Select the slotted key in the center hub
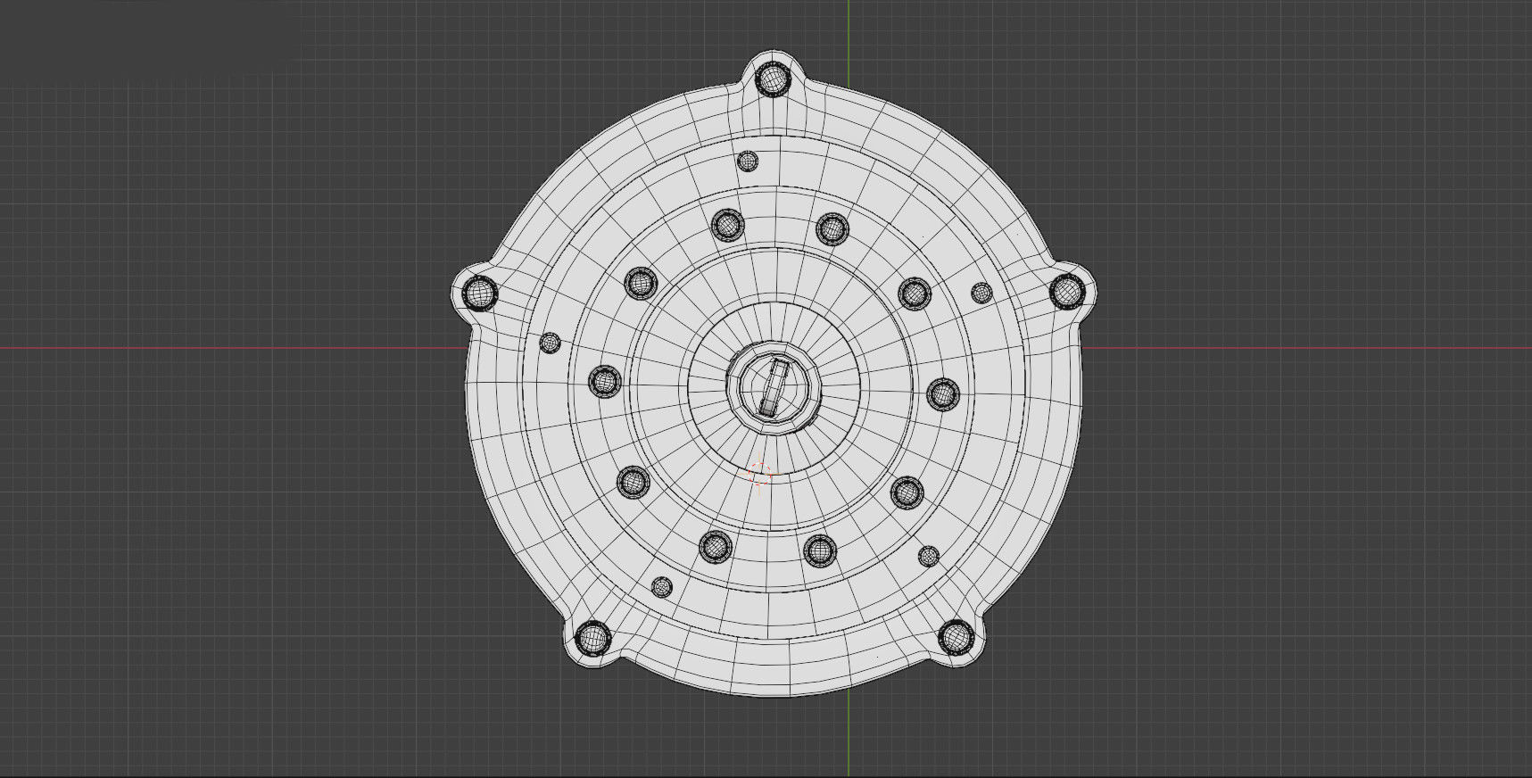The image size is (1532, 778). (x=774, y=387)
